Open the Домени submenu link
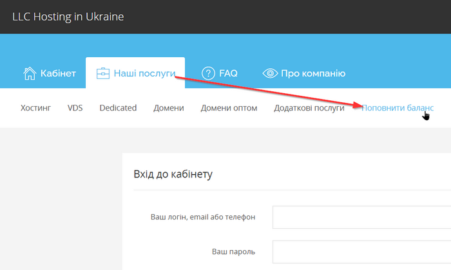 [x=169, y=108]
